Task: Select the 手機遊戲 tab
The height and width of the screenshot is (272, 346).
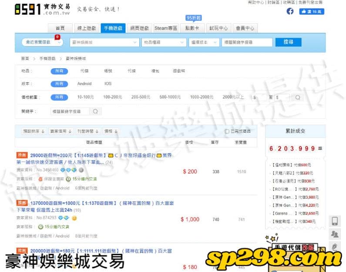Action: 113,28
